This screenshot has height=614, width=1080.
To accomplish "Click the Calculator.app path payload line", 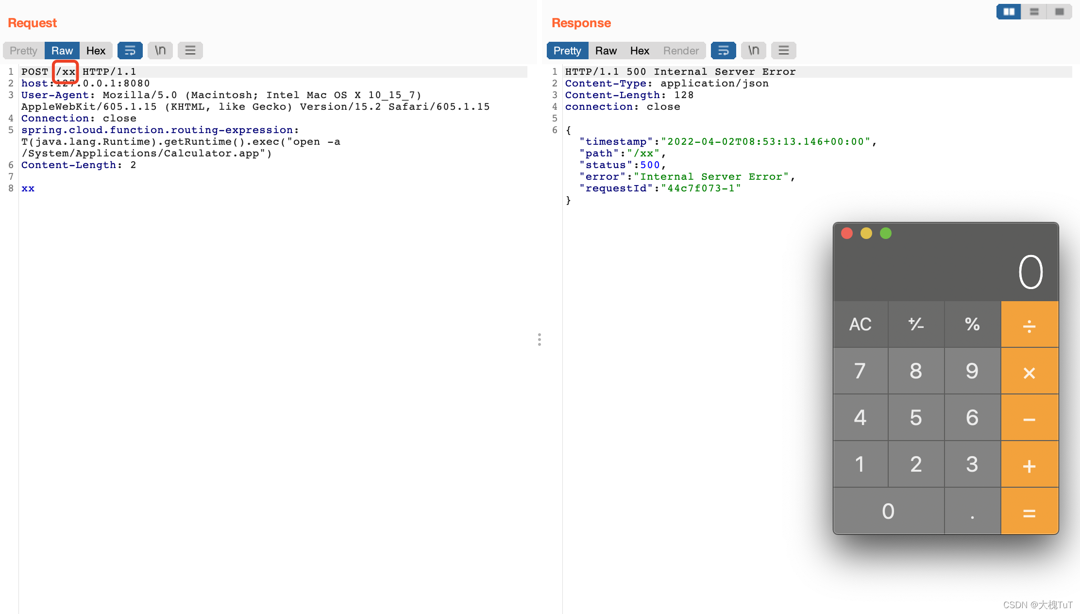I will click(x=146, y=153).
